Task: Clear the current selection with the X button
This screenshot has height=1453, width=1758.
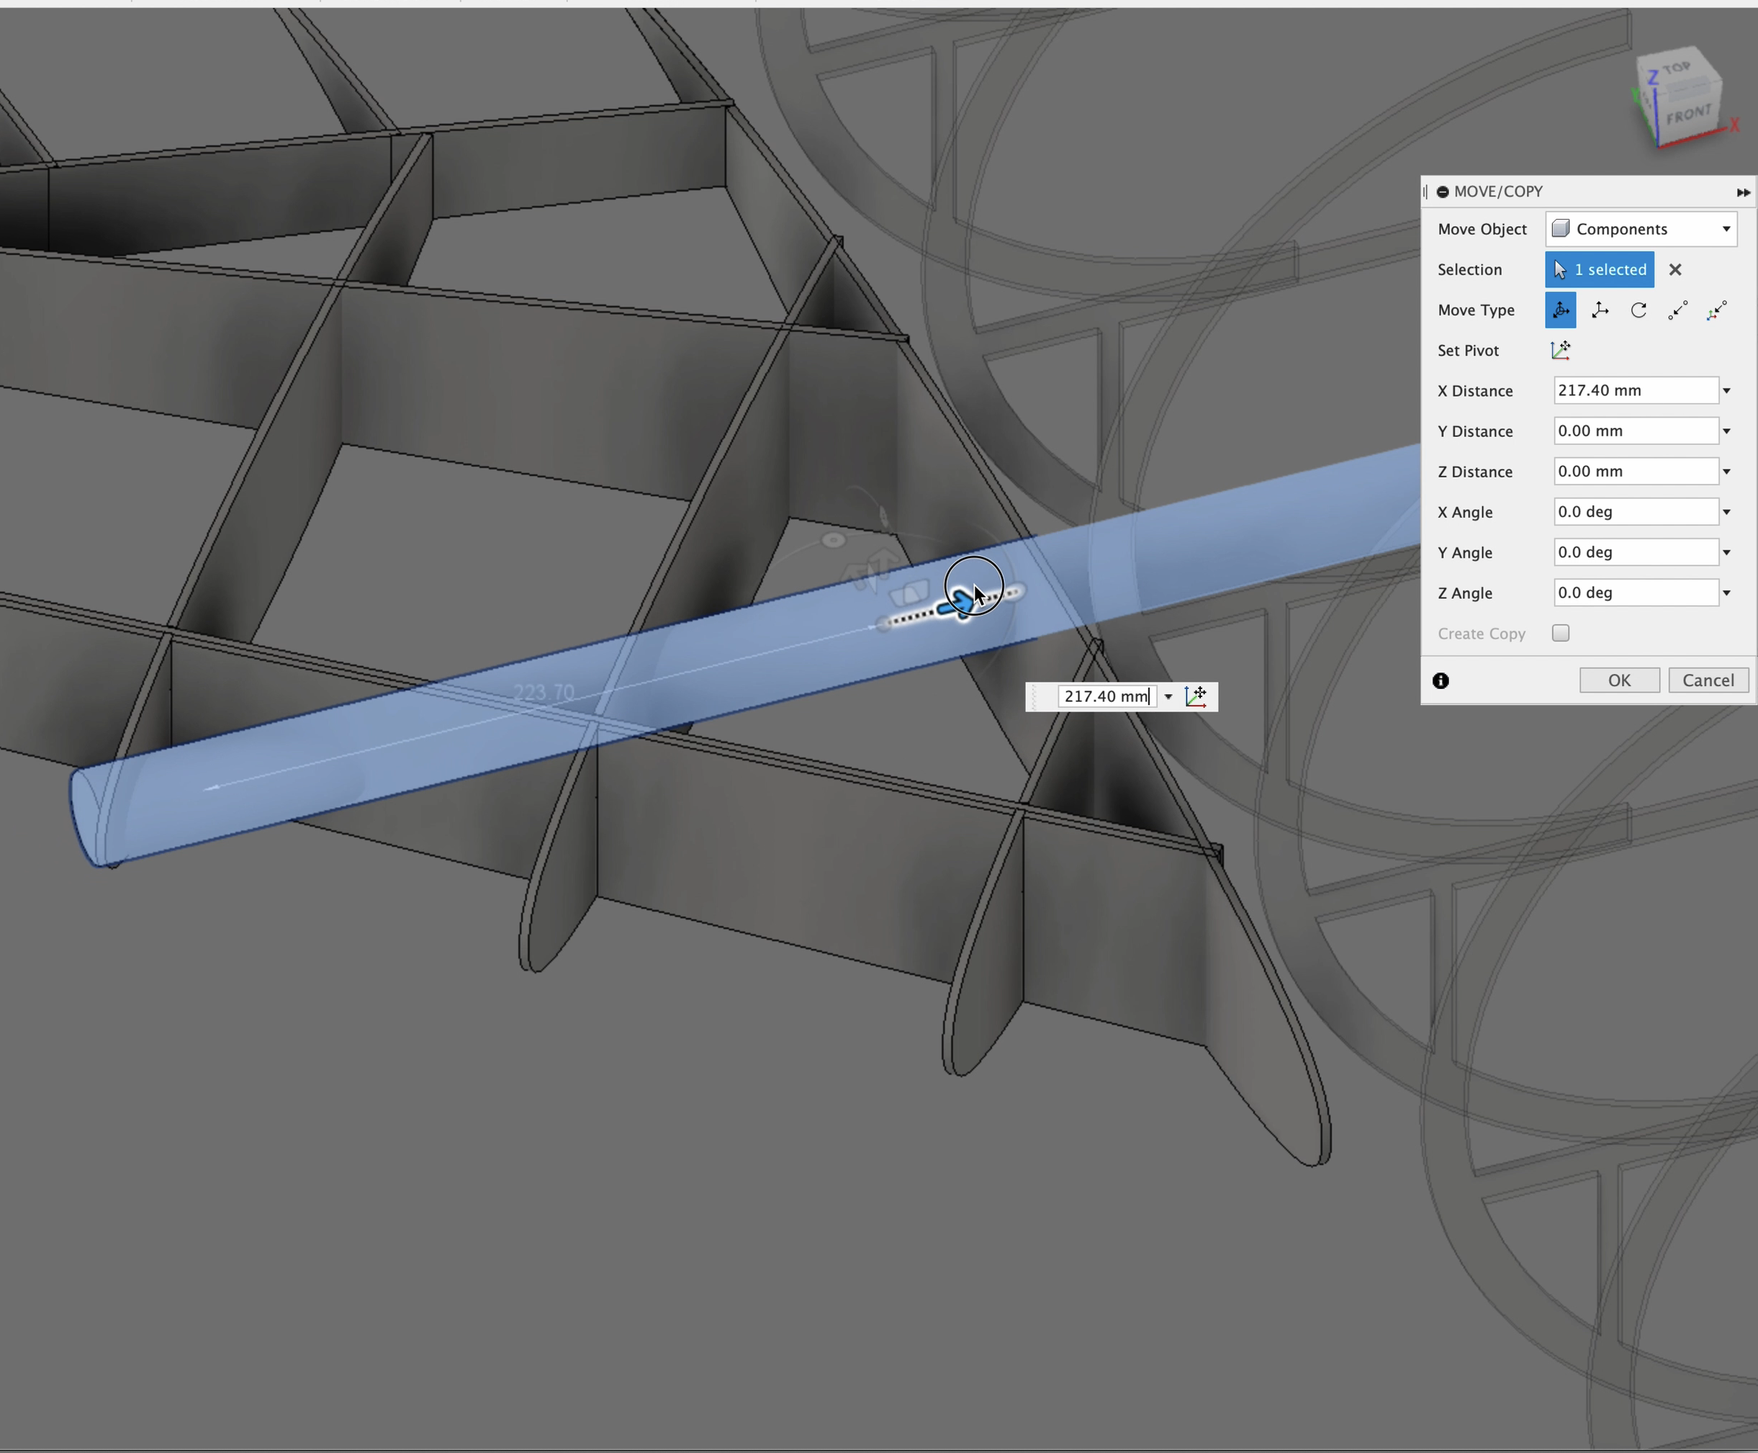Action: [1676, 269]
